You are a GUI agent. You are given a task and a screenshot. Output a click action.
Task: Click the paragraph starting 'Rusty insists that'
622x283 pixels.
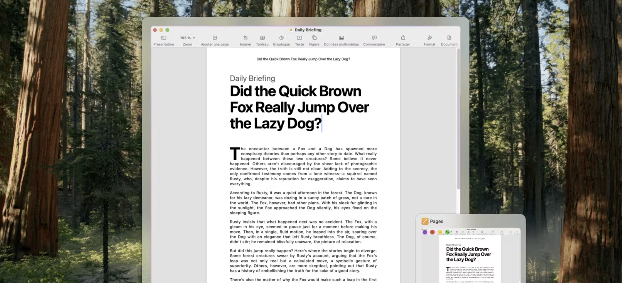coord(303,232)
